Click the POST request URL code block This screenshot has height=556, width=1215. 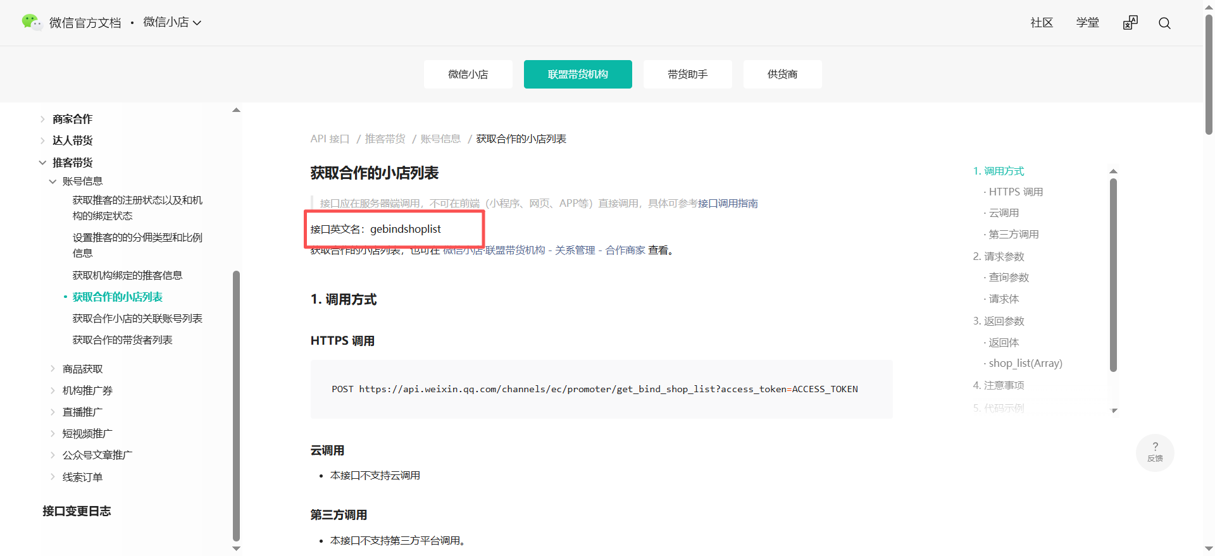tap(601, 389)
